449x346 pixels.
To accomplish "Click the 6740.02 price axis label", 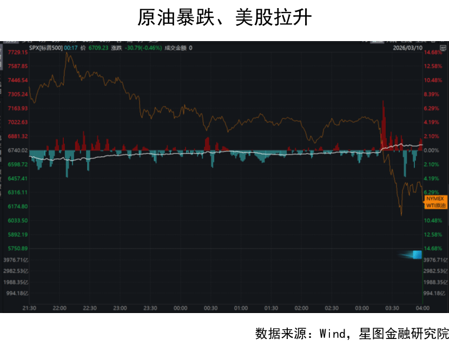I will click(x=18, y=150).
